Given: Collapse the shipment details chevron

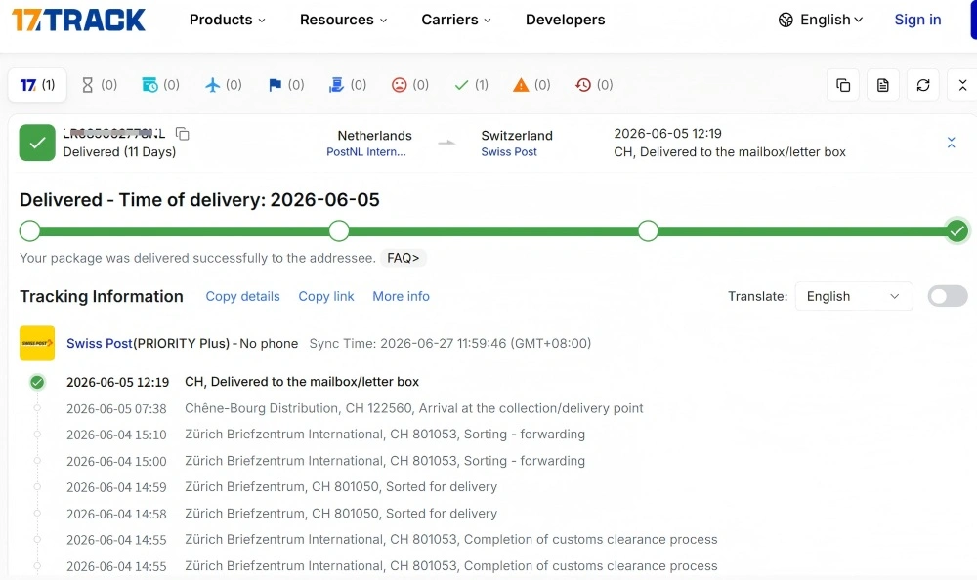Looking at the screenshot, I should tap(951, 143).
